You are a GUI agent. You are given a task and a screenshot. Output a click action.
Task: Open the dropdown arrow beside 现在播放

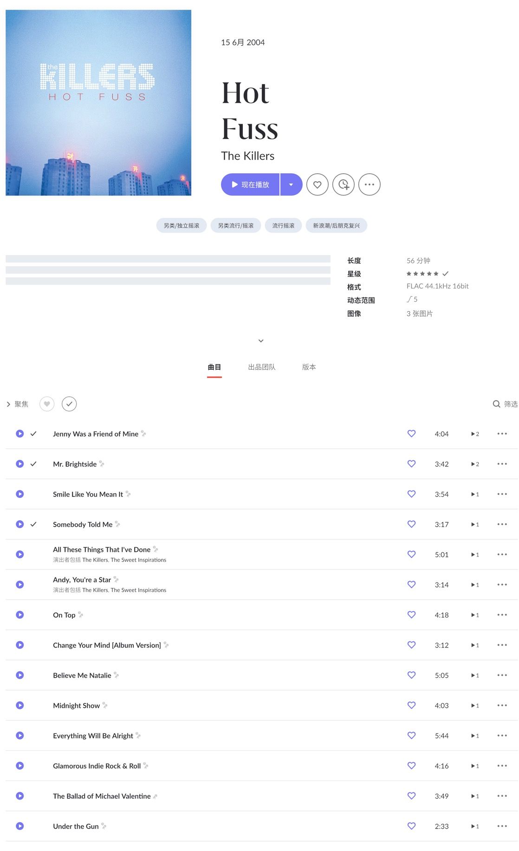tap(291, 184)
